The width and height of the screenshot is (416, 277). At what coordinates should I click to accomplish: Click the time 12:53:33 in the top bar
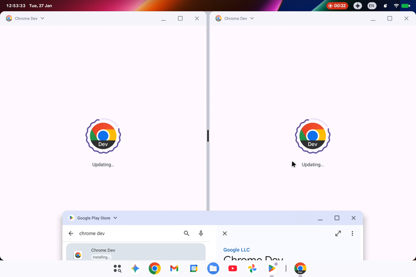pos(16,6)
